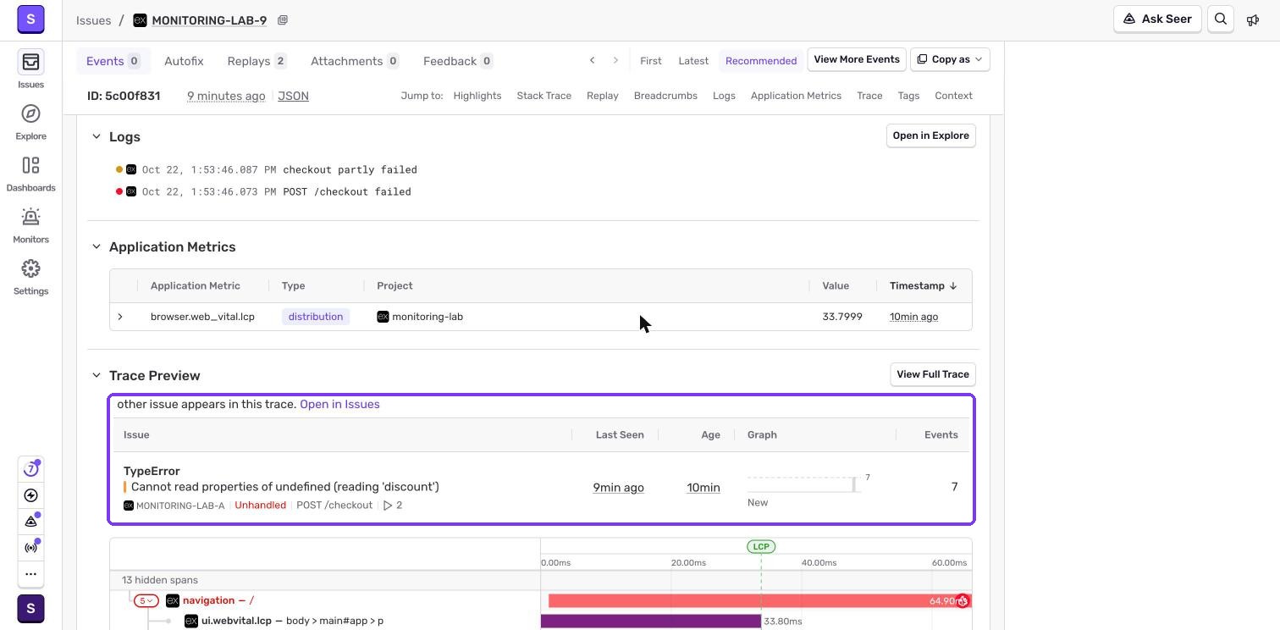The width and height of the screenshot is (1280, 630).
Task: Click the LCP marker on the timeline
Action: point(761,547)
